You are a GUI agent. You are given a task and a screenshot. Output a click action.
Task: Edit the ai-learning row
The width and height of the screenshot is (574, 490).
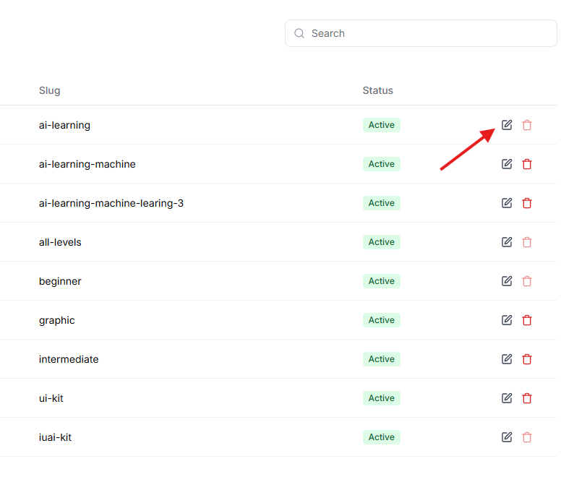[x=507, y=125]
